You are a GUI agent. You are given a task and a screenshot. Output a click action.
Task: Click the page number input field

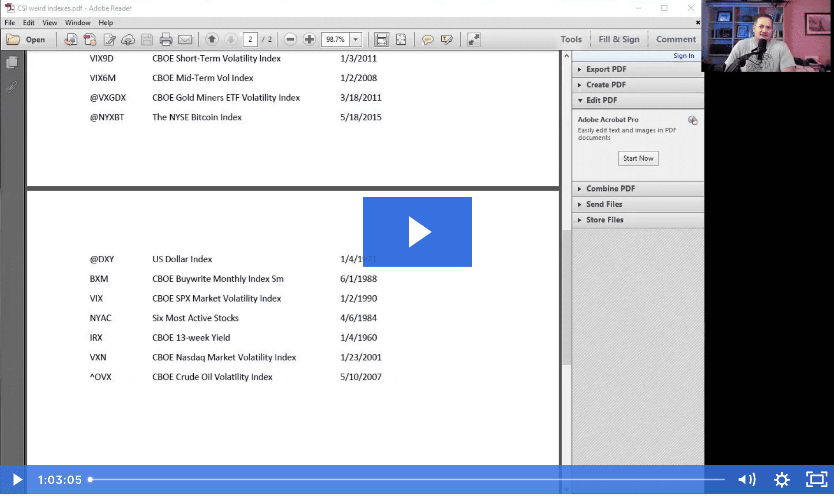(x=250, y=40)
